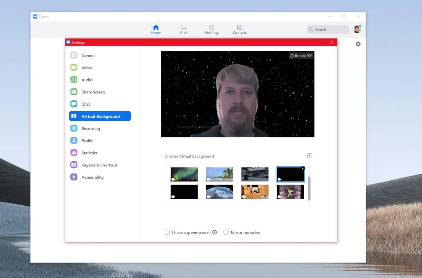Close the Settings dialog
Image resolution: width=422 pixels, height=278 pixels.
tap(332, 42)
